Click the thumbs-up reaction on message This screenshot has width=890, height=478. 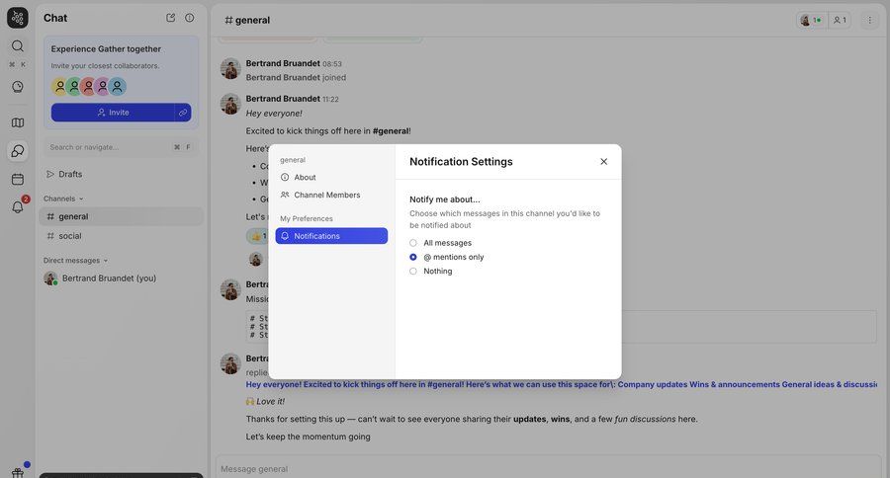258,236
